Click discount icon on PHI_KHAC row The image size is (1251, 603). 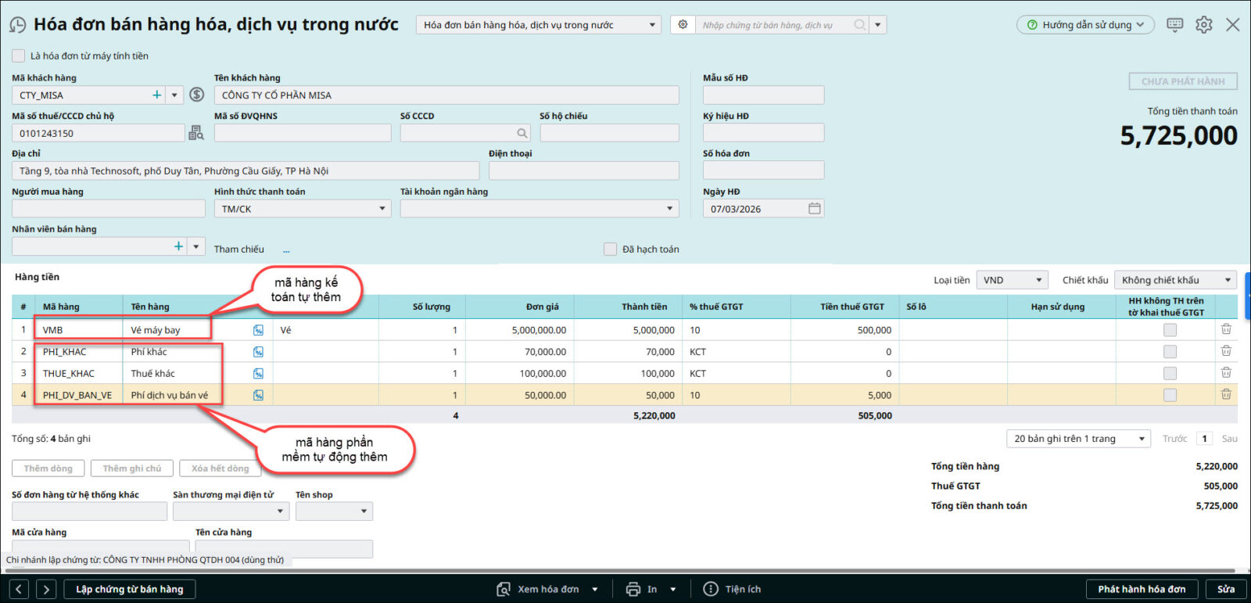point(258,352)
